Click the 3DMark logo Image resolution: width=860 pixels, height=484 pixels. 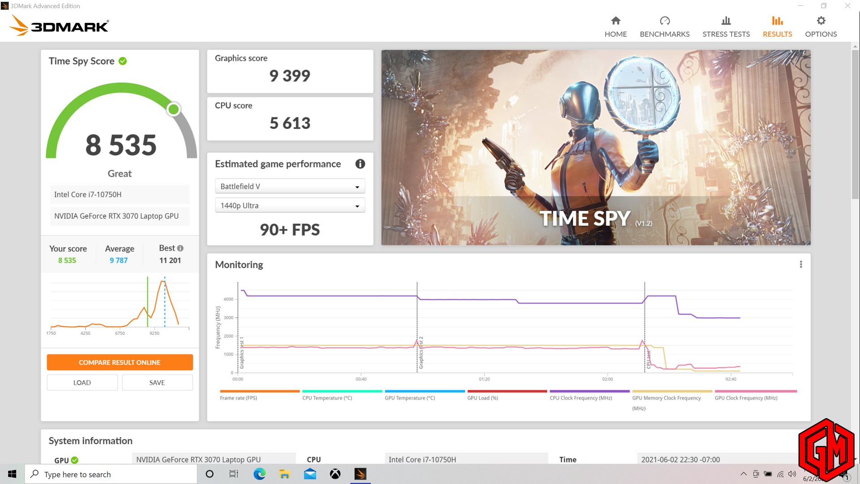(x=59, y=26)
